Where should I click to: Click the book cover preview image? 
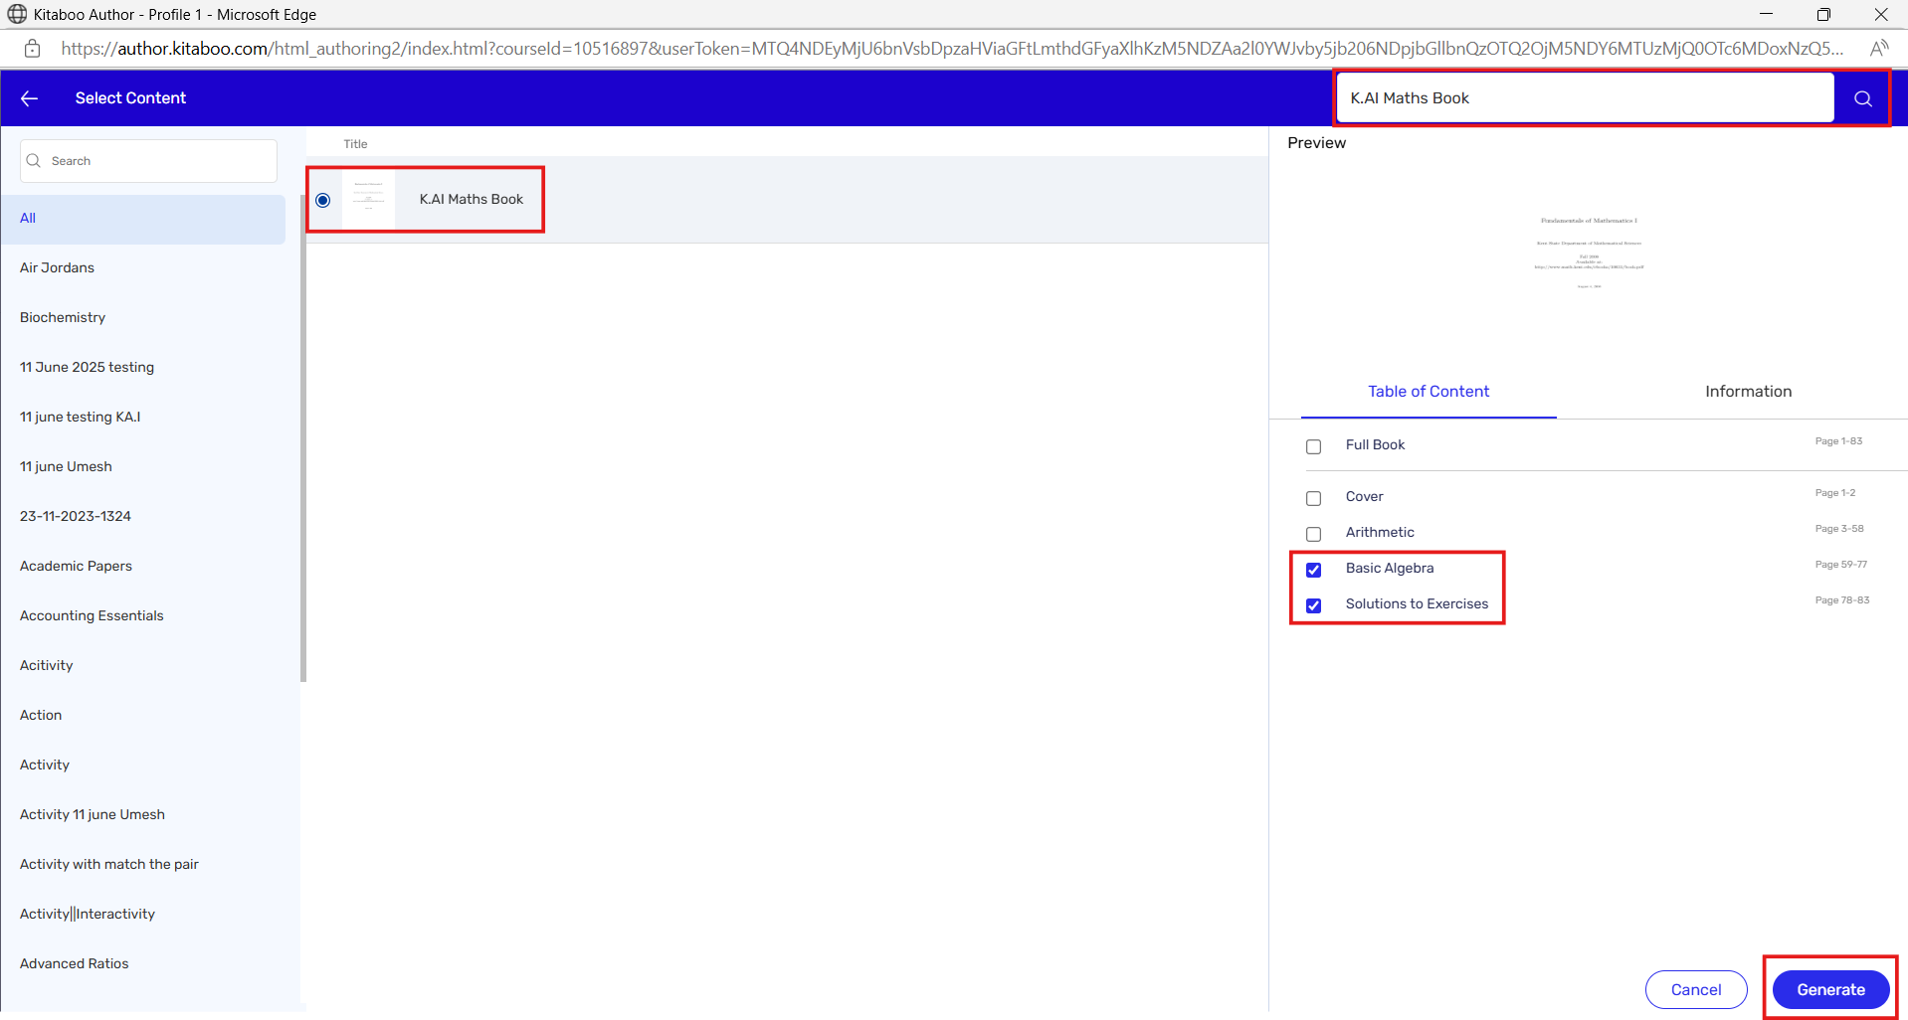[1589, 253]
